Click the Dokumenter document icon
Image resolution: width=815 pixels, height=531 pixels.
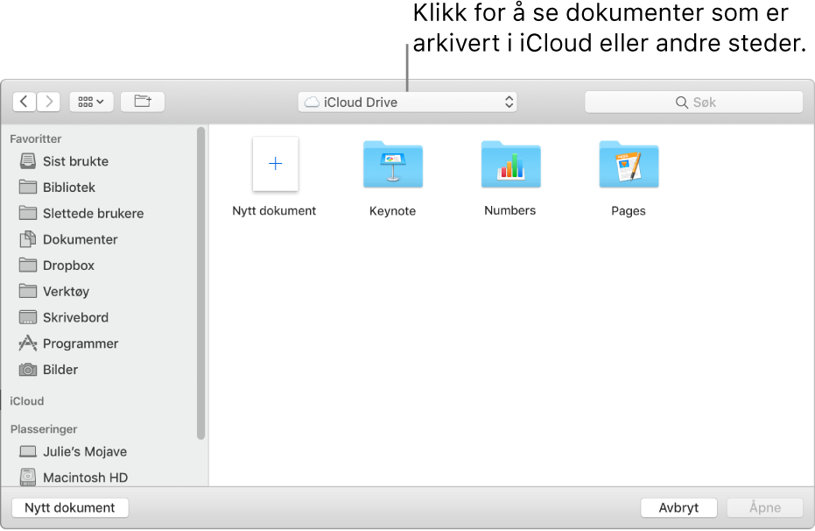click(x=28, y=238)
